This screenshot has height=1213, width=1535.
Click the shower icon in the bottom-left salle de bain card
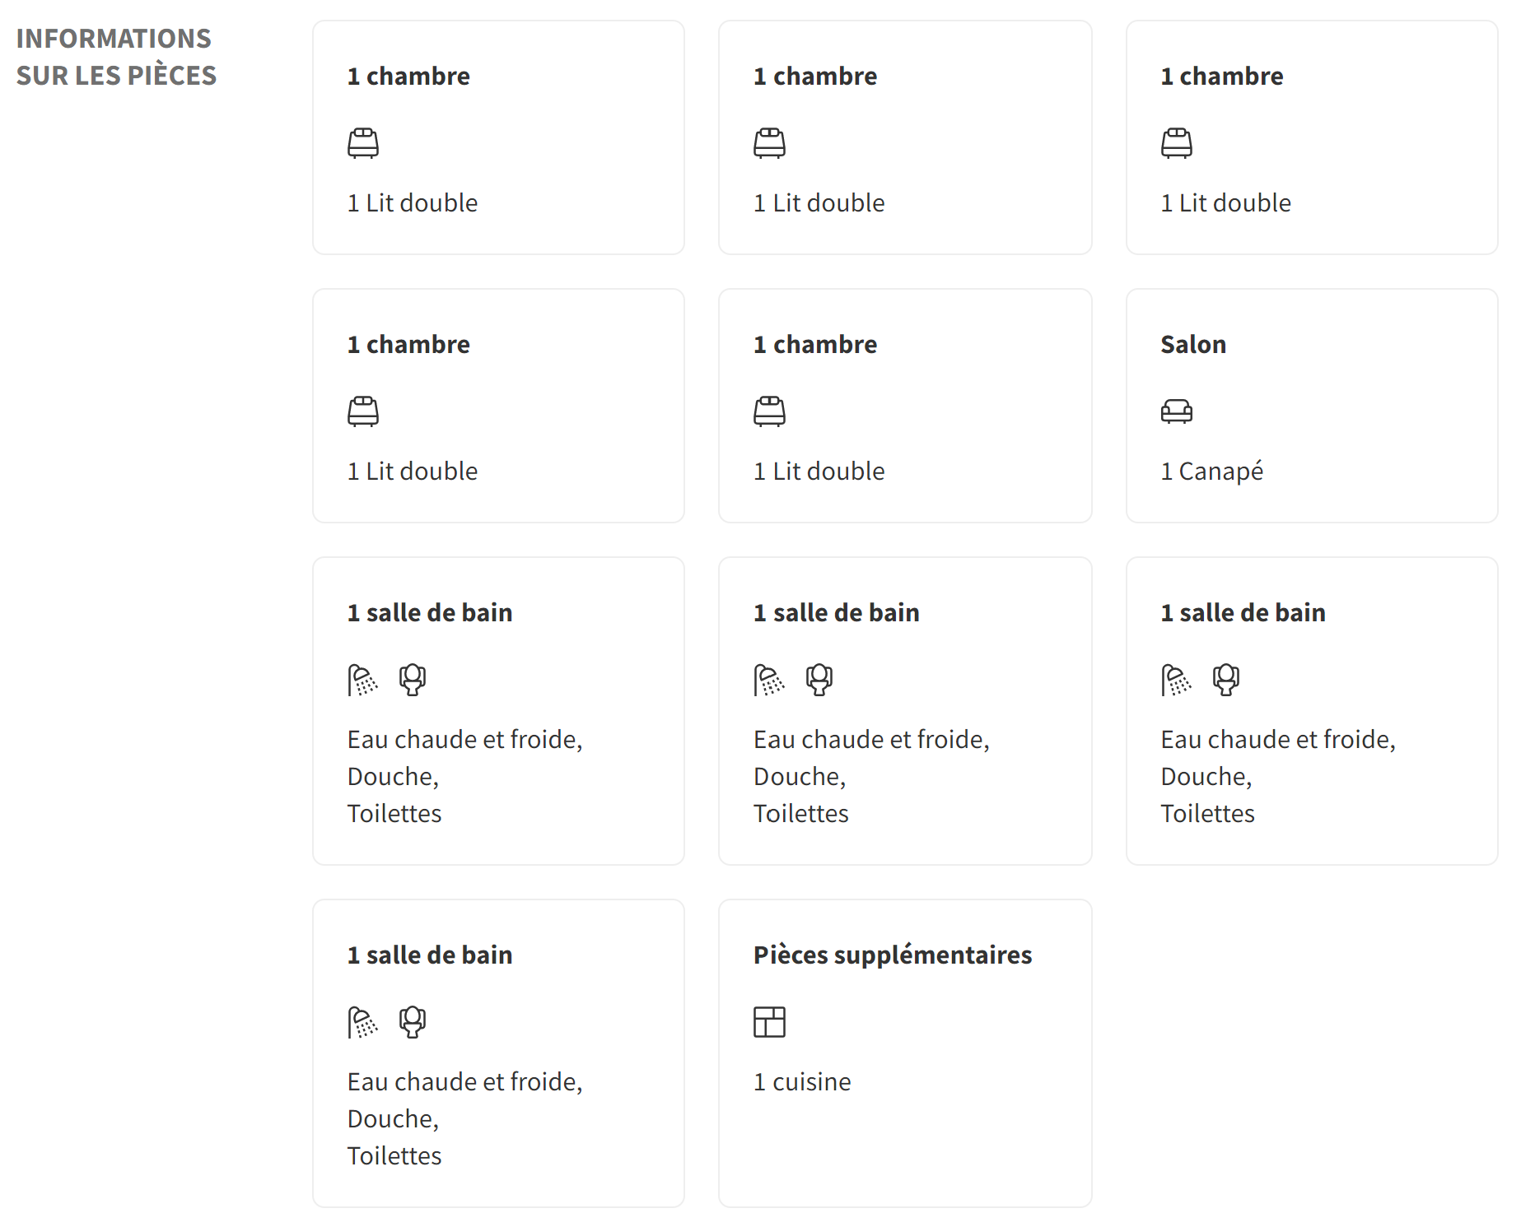362,1022
